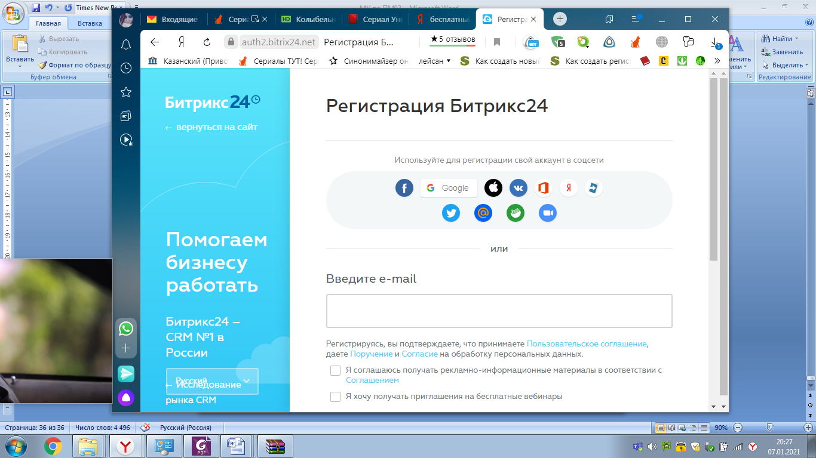Click the auth2.bitrix24.net address field

click(278, 42)
